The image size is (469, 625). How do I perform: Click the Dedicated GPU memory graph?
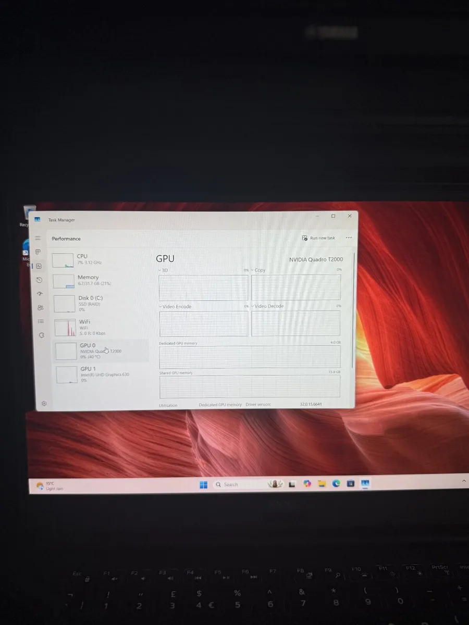[x=250, y=357]
